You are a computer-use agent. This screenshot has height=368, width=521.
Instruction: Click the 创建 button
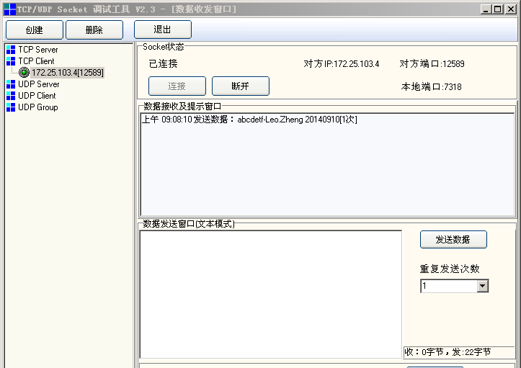pos(34,30)
